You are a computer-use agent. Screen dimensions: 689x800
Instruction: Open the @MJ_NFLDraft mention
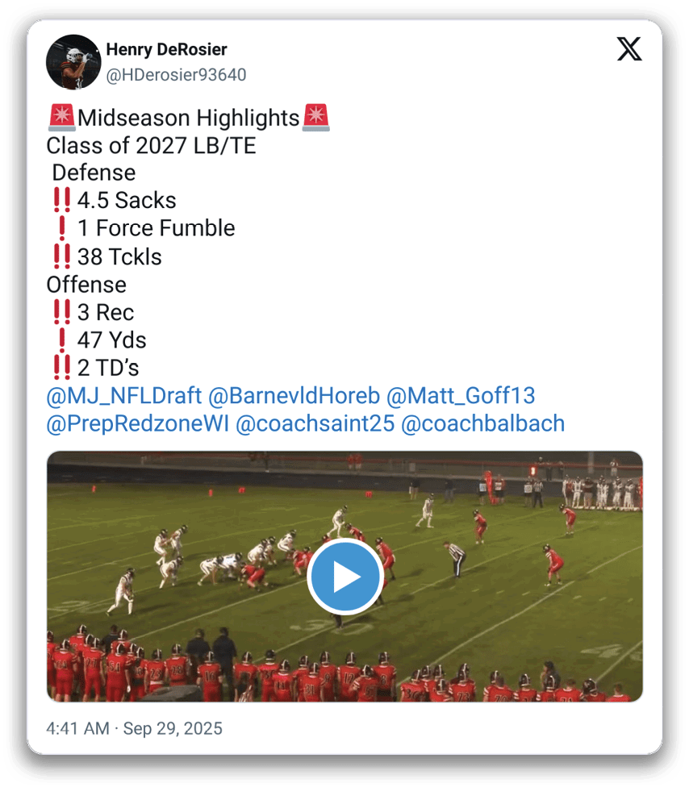[124, 396]
